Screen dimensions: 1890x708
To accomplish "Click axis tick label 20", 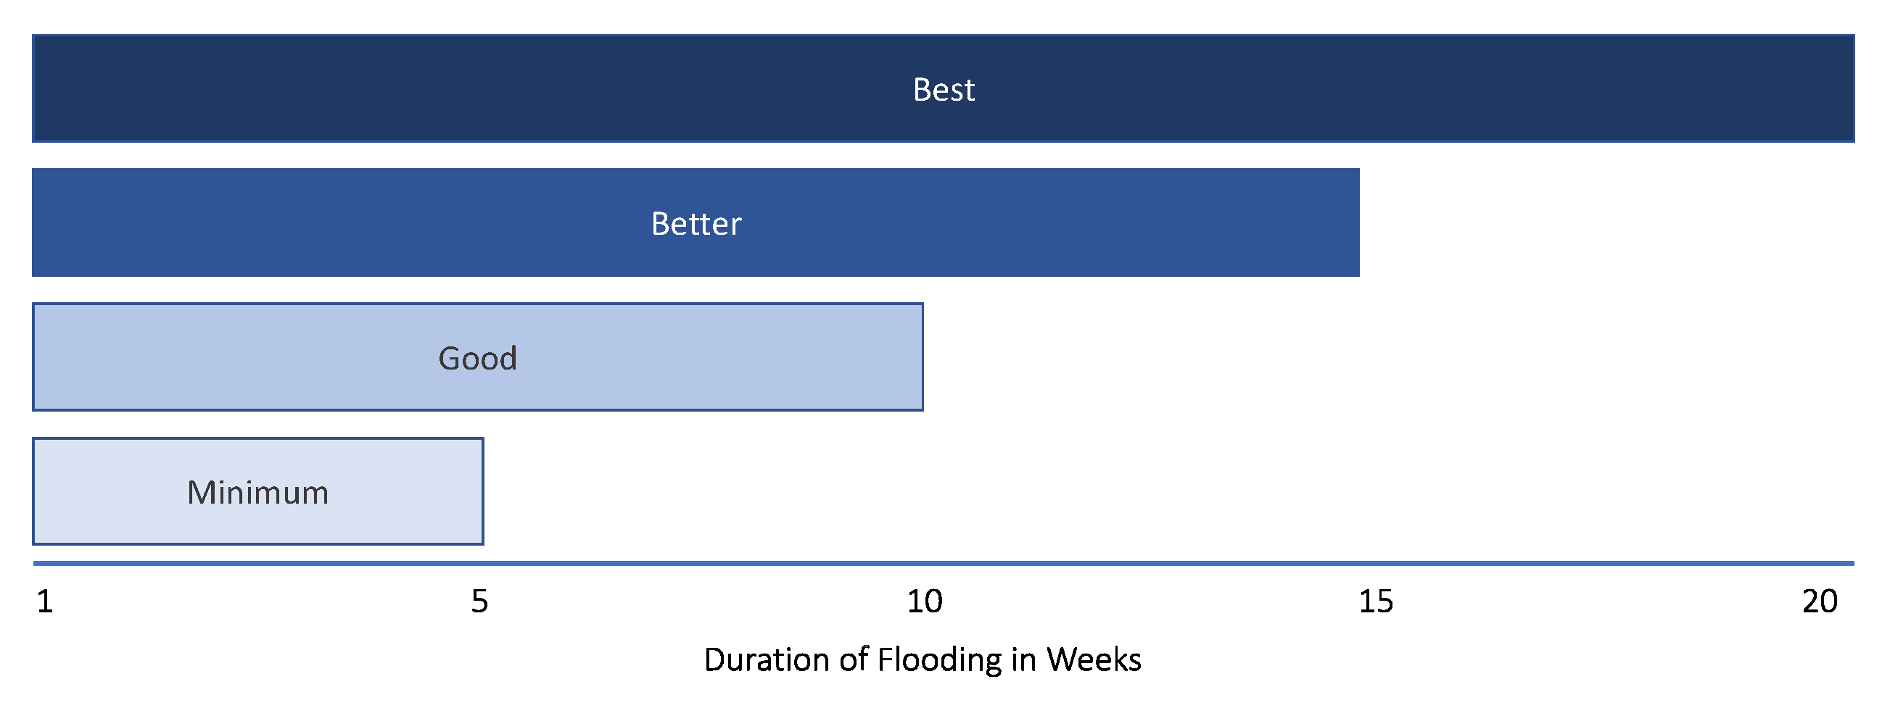I will point(1820,601).
